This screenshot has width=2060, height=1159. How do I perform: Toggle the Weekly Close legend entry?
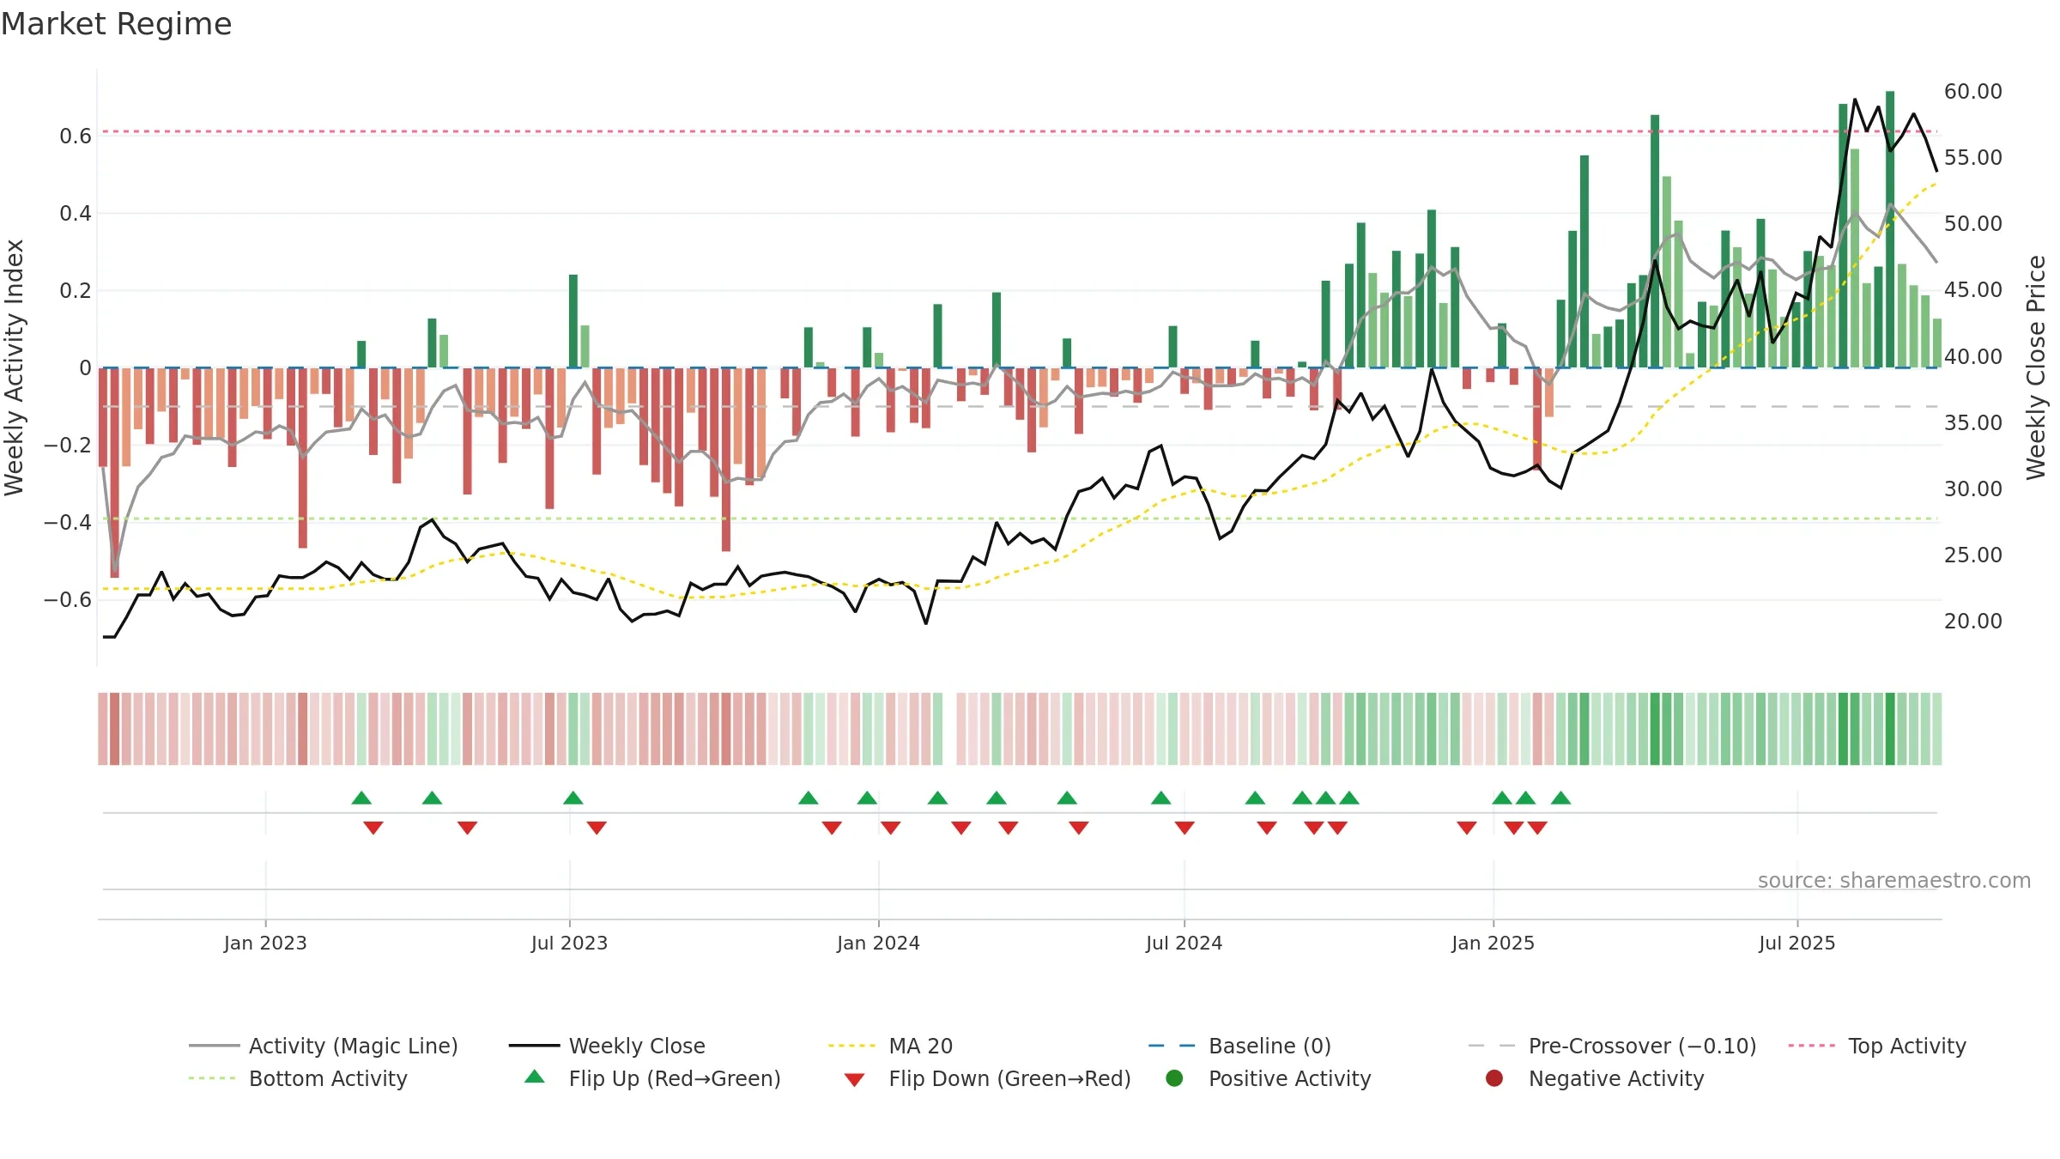click(607, 1046)
